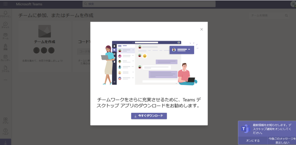Click the チームを作成 card title
Image resolution: width=296 pixels, height=145 pixels.
click(x=44, y=42)
